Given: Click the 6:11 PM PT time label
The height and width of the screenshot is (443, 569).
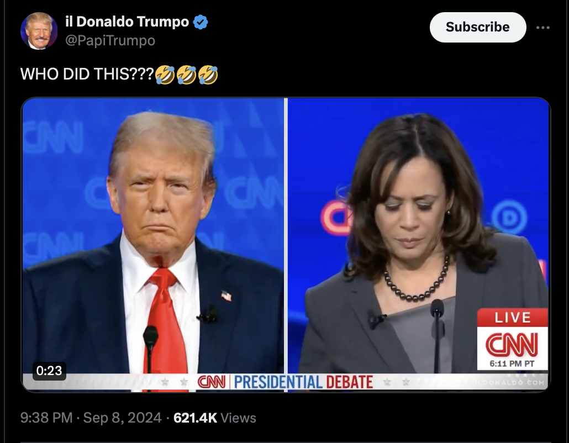Looking at the screenshot, I should (x=512, y=363).
